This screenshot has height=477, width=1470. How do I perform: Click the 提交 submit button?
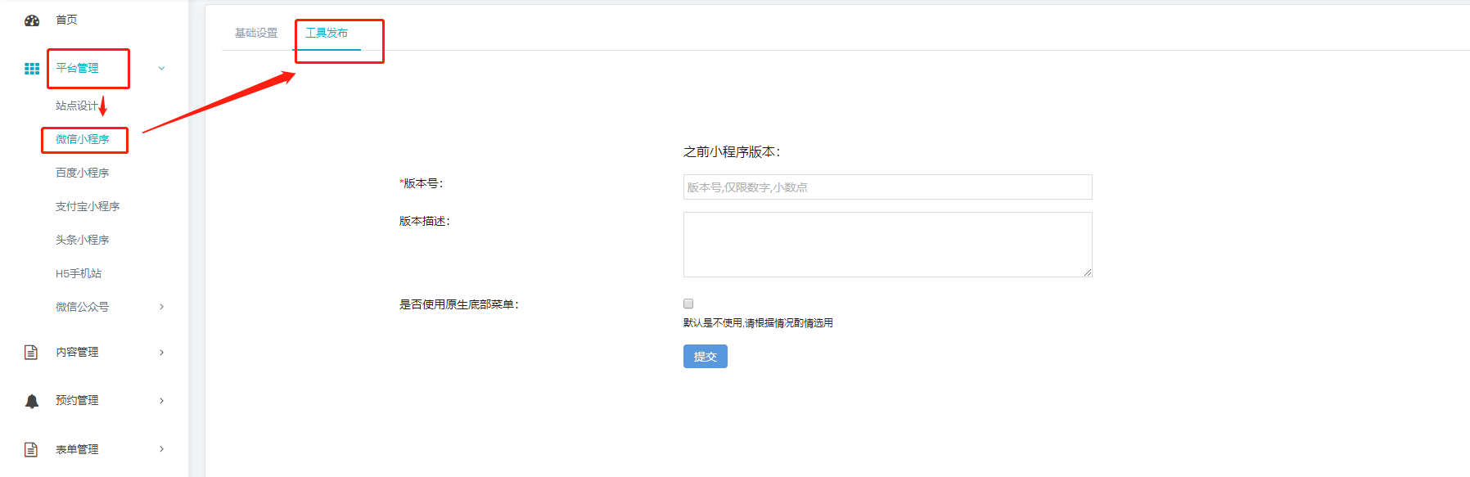[706, 357]
